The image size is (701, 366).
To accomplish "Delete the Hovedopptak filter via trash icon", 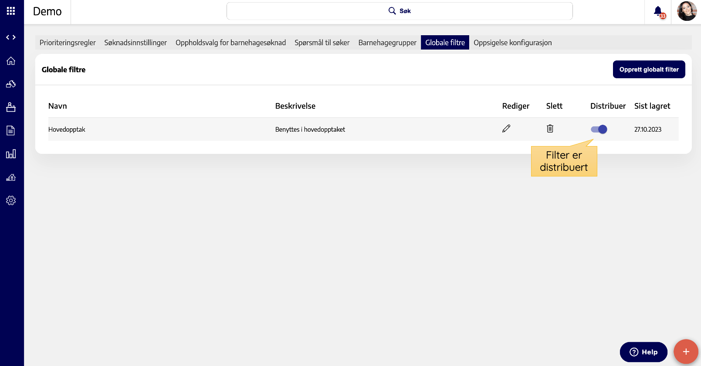I will tap(550, 129).
